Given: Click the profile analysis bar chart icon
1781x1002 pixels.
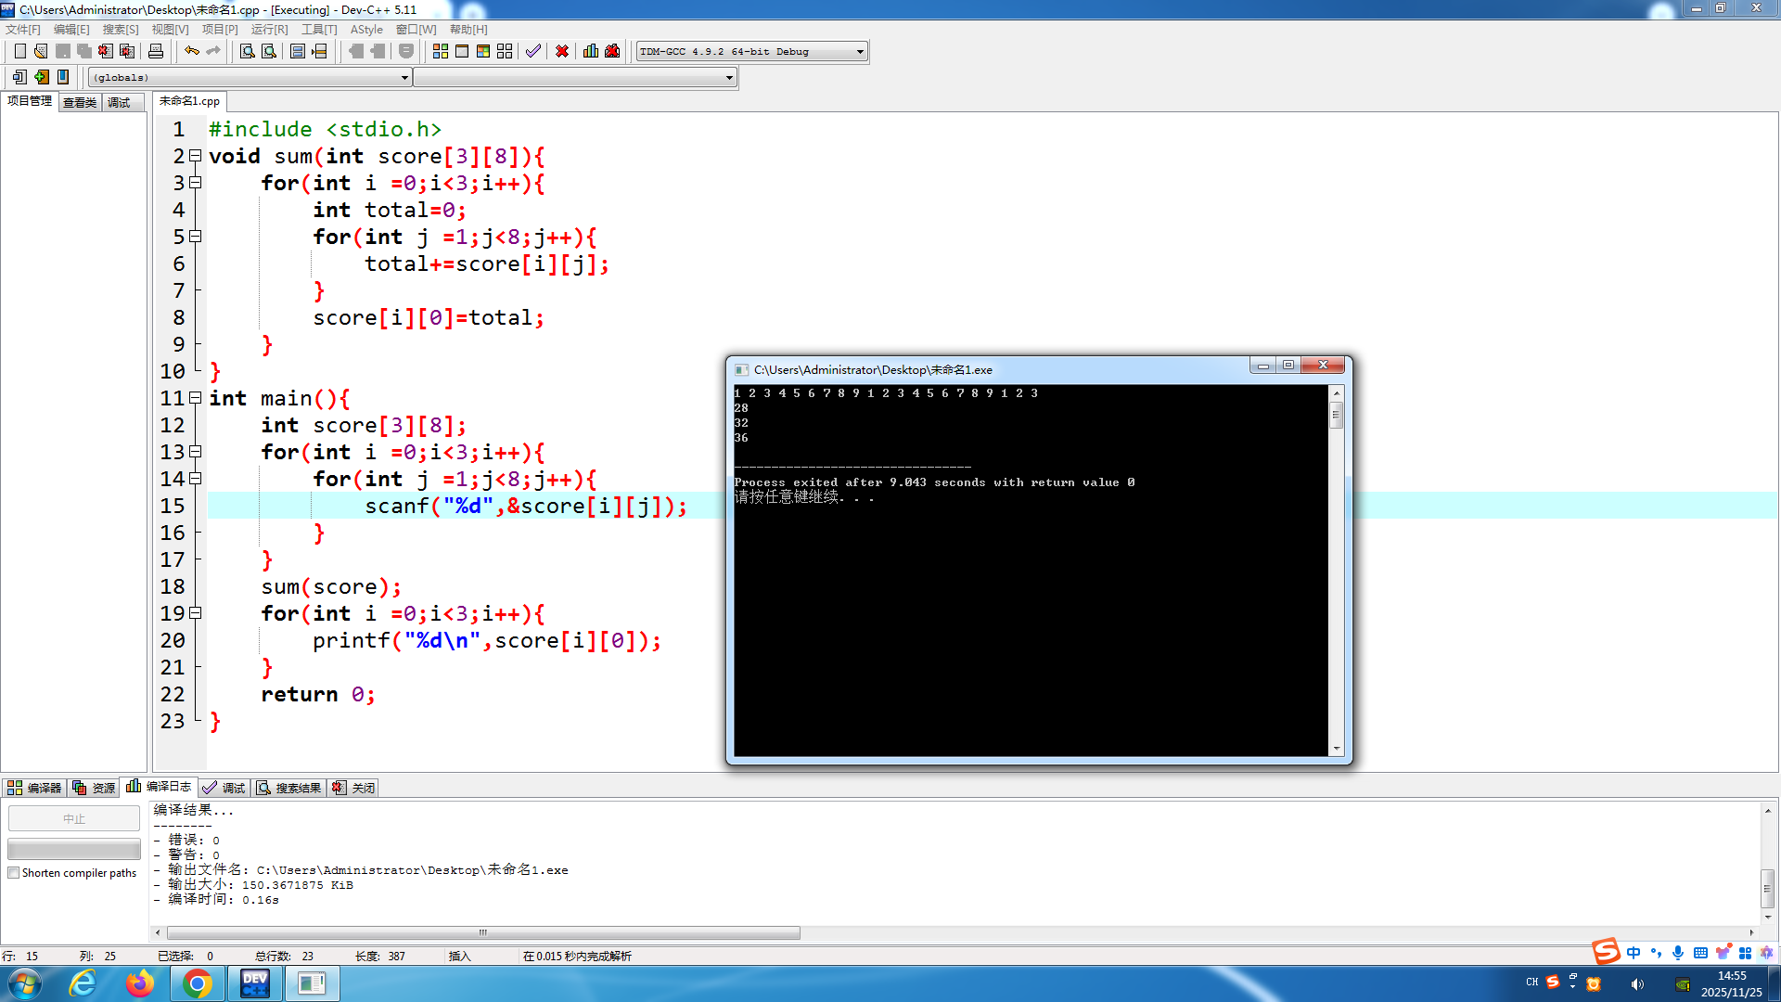Looking at the screenshot, I should click(591, 51).
